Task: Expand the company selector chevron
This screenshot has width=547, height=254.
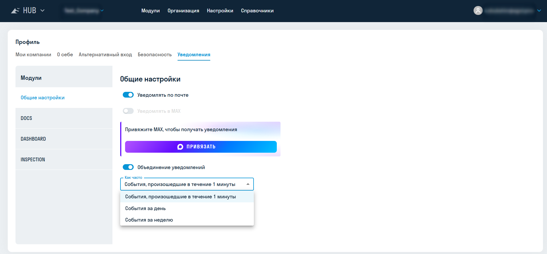Action: click(x=102, y=11)
